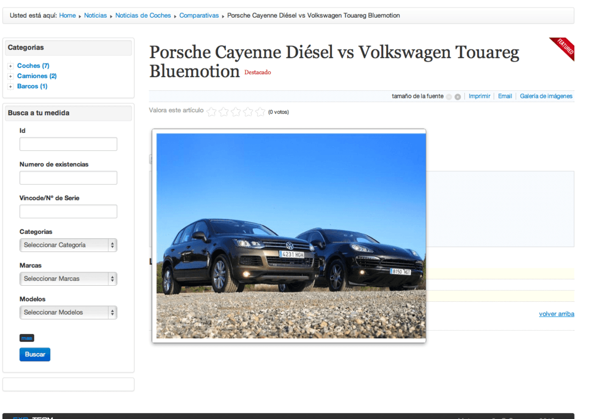This screenshot has height=419, width=589.
Task: Decrease font size with minus icon
Action: [449, 97]
